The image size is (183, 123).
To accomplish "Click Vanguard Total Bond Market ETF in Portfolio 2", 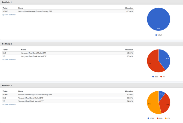I will (x=34, y=53).
